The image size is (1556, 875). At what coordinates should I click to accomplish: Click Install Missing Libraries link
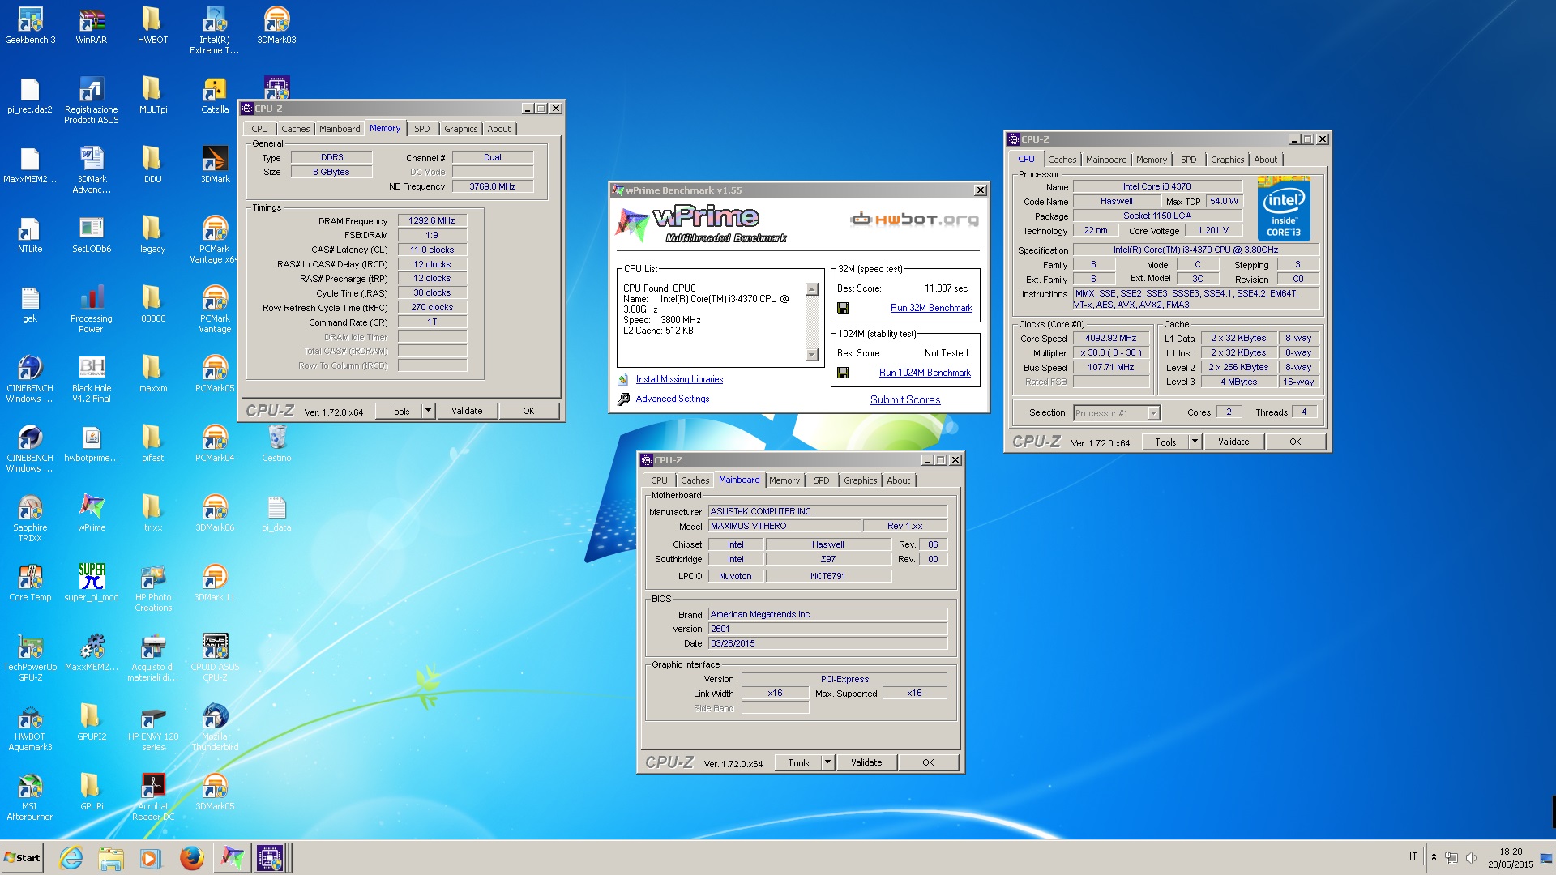click(679, 379)
